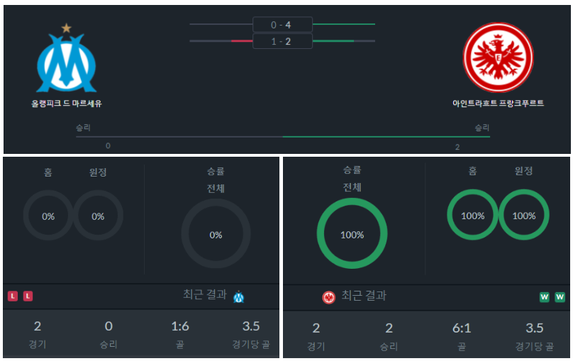The height and width of the screenshot is (361, 573).
Task: Click the first red L result badge
Action: point(13,296)
